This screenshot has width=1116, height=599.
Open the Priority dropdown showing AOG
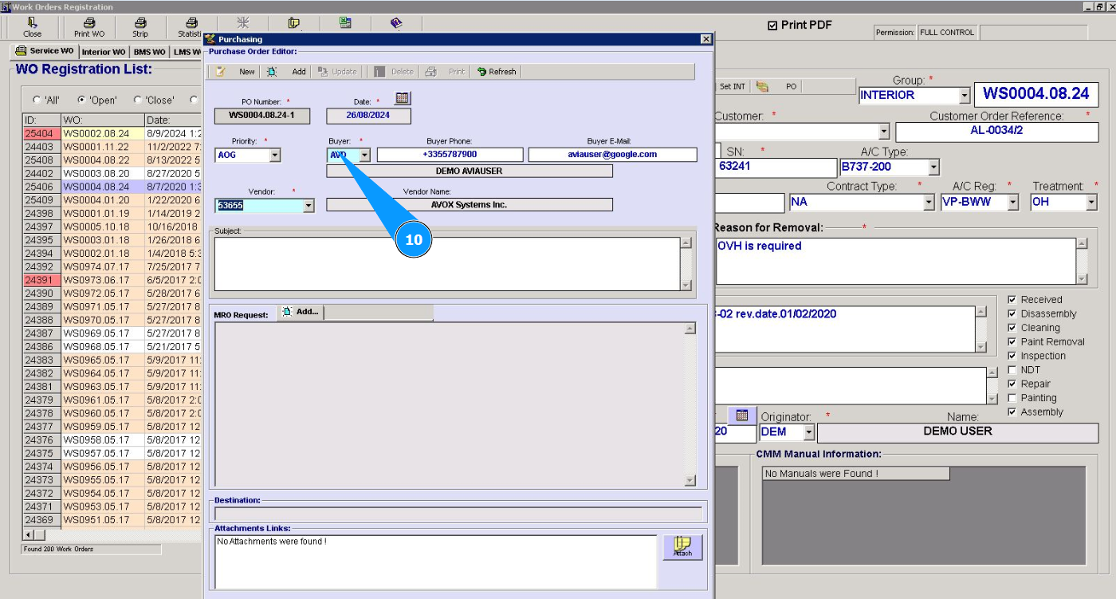pos(274,156)
